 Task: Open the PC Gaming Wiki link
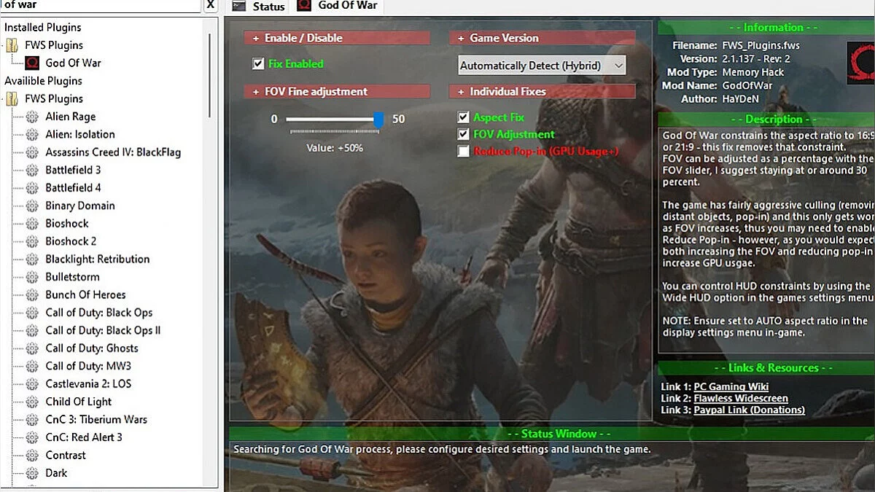(731, 386)
